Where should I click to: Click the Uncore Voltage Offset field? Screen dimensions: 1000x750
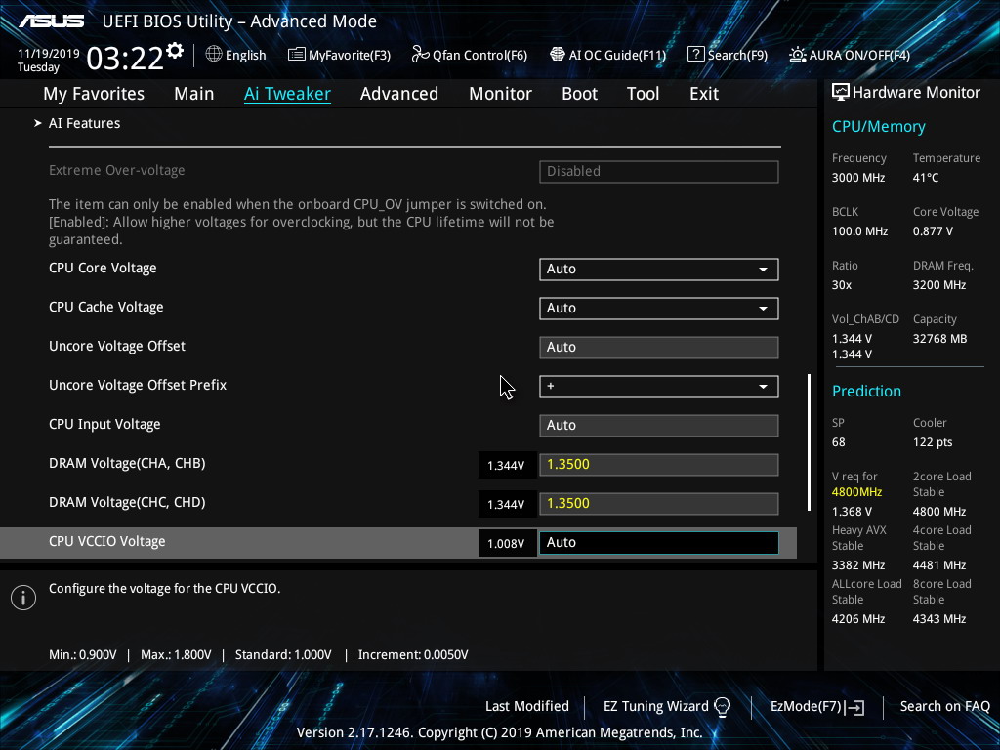[x=659, y=348]
